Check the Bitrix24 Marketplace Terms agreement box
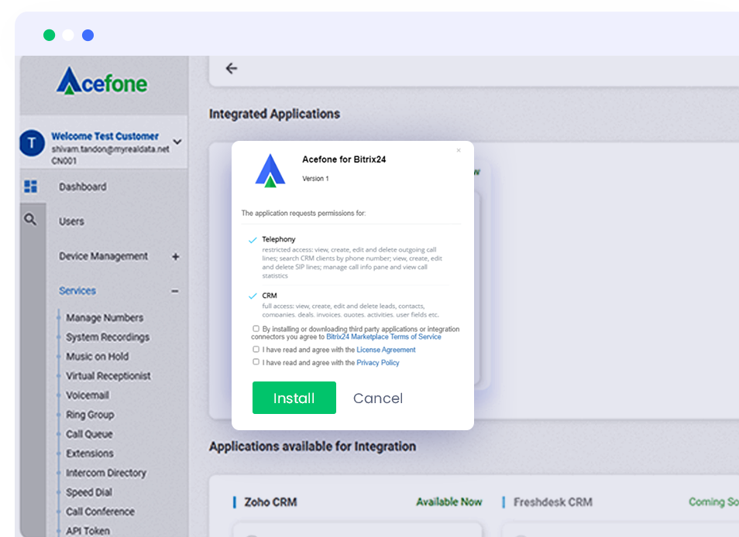The width and height of the screenshot is (739, 537). [256, 329]
